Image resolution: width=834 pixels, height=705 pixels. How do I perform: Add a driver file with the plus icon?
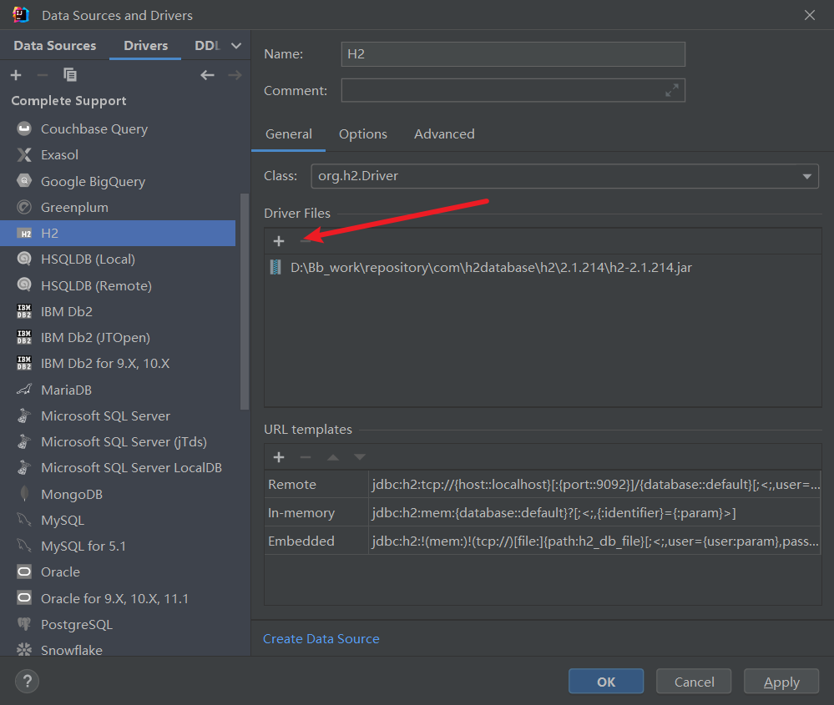coord(279,241)
